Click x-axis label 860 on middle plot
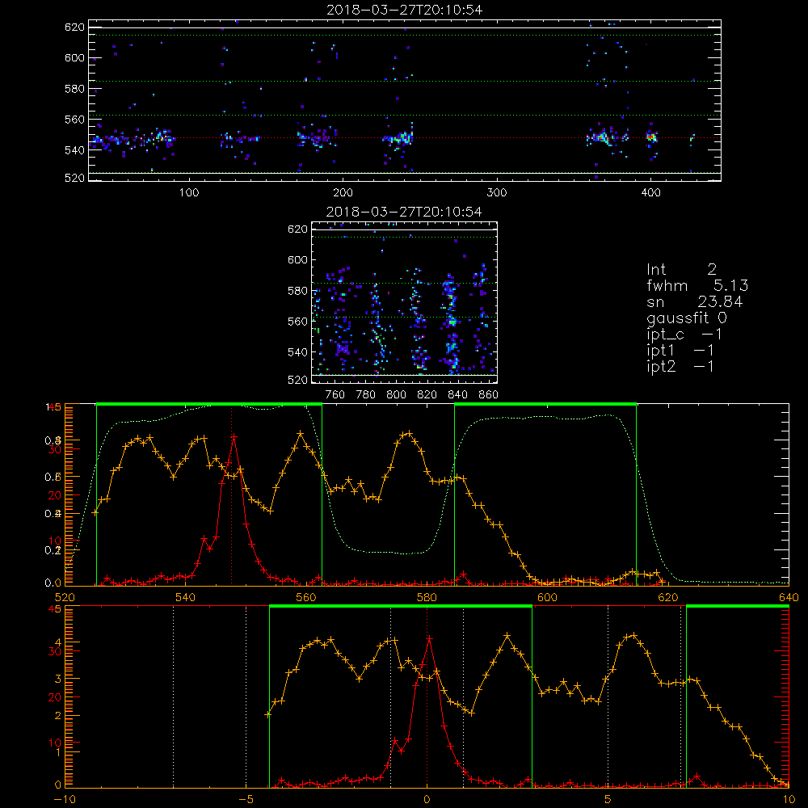This screenshot has height=808, width=808. (488, 395)
